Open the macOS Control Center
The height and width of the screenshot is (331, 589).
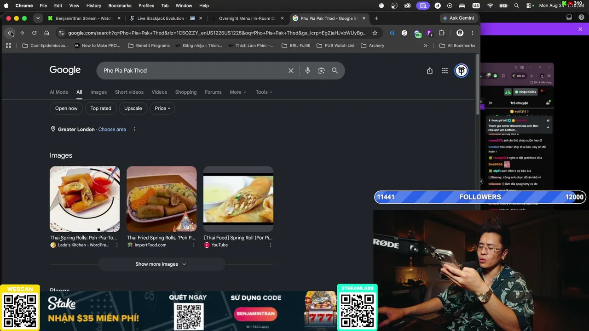[x=529, y=6]
